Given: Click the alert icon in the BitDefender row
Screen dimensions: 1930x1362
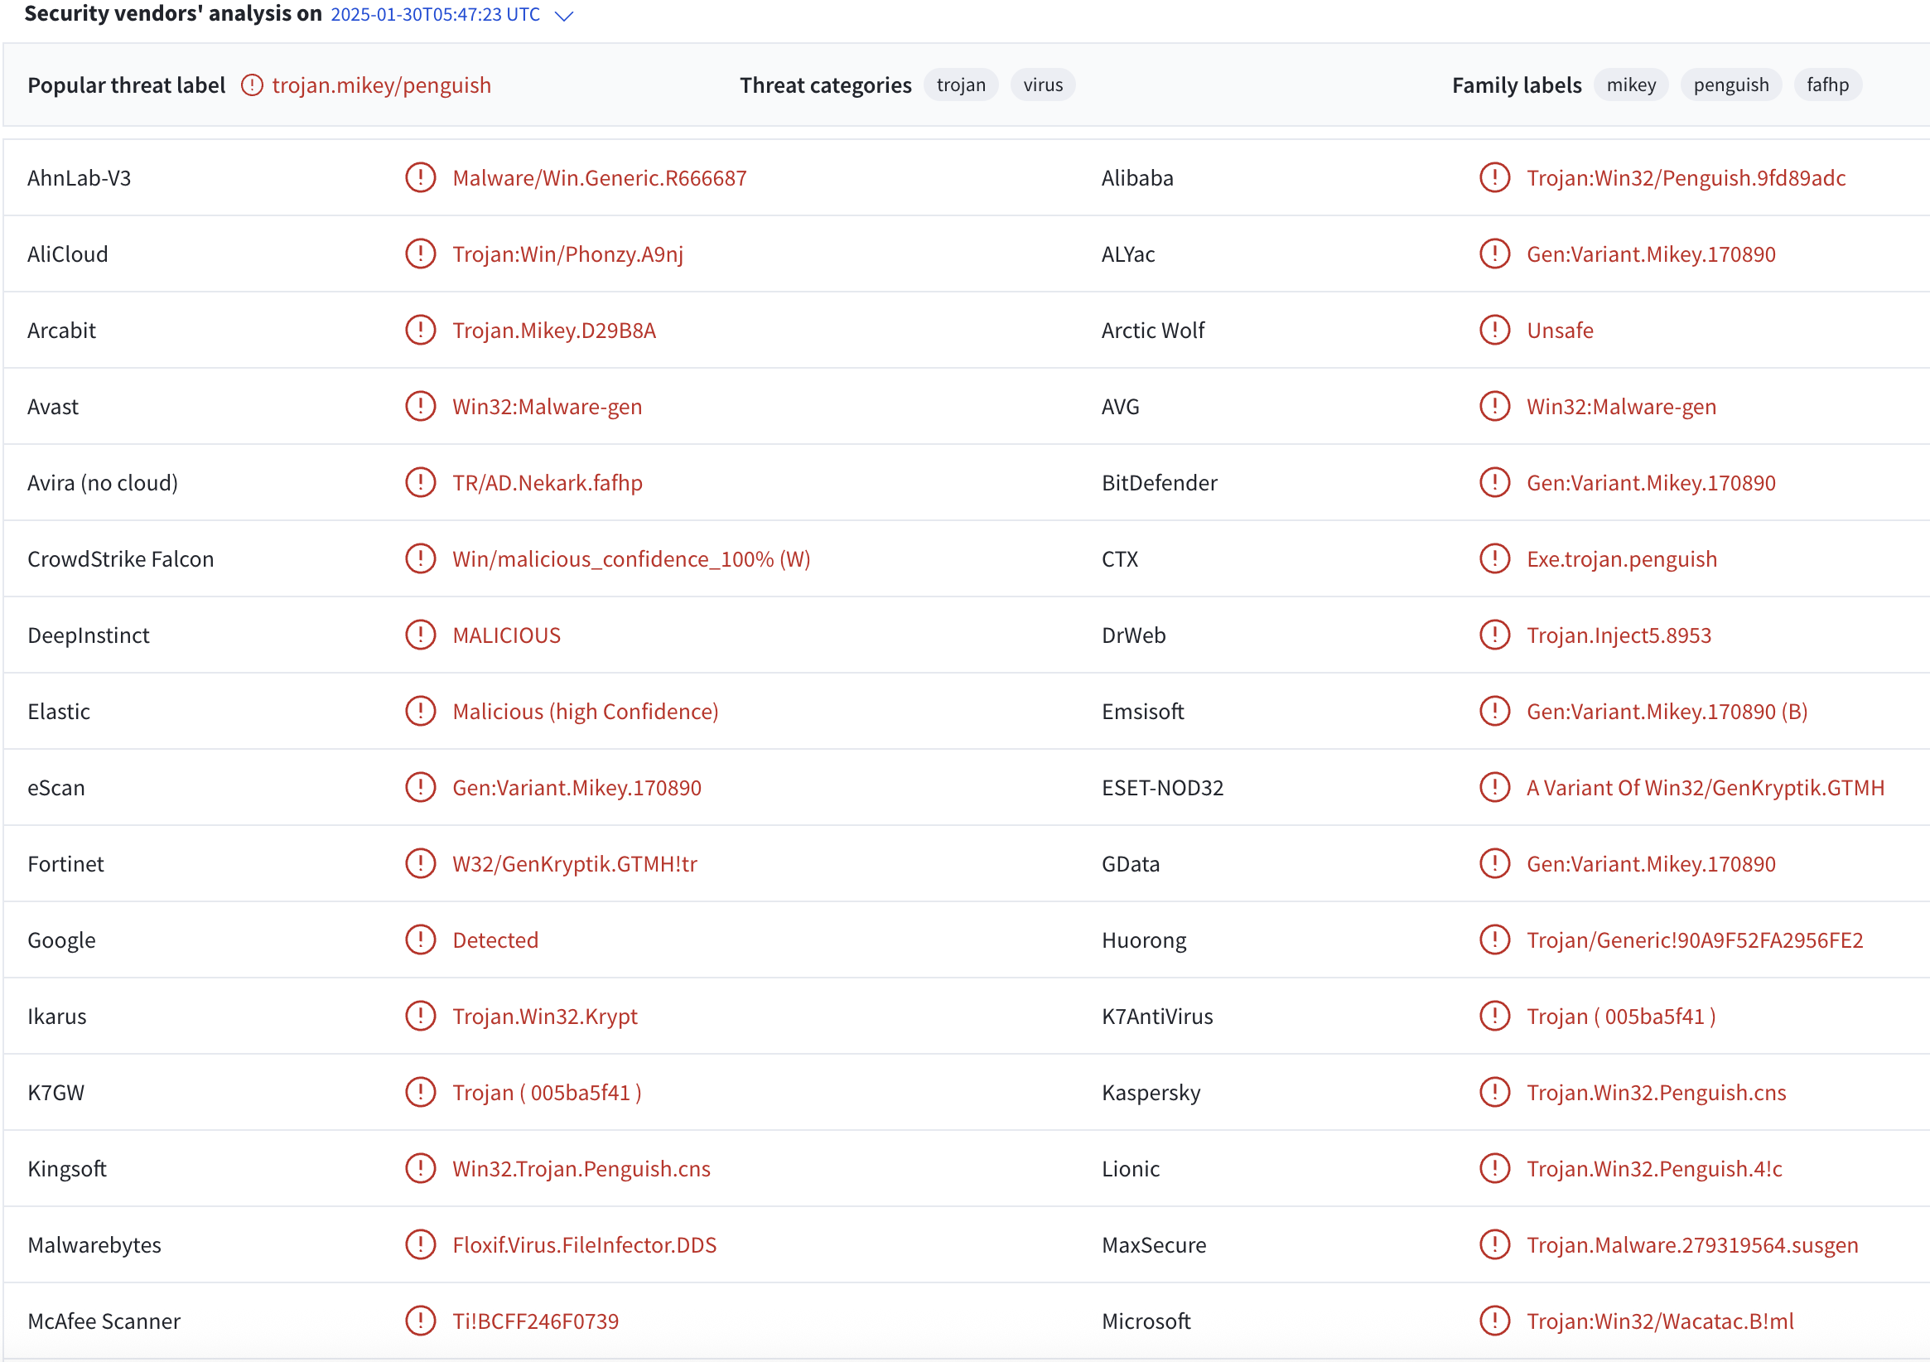Looking at the screenshot, I should (1494, 483).
